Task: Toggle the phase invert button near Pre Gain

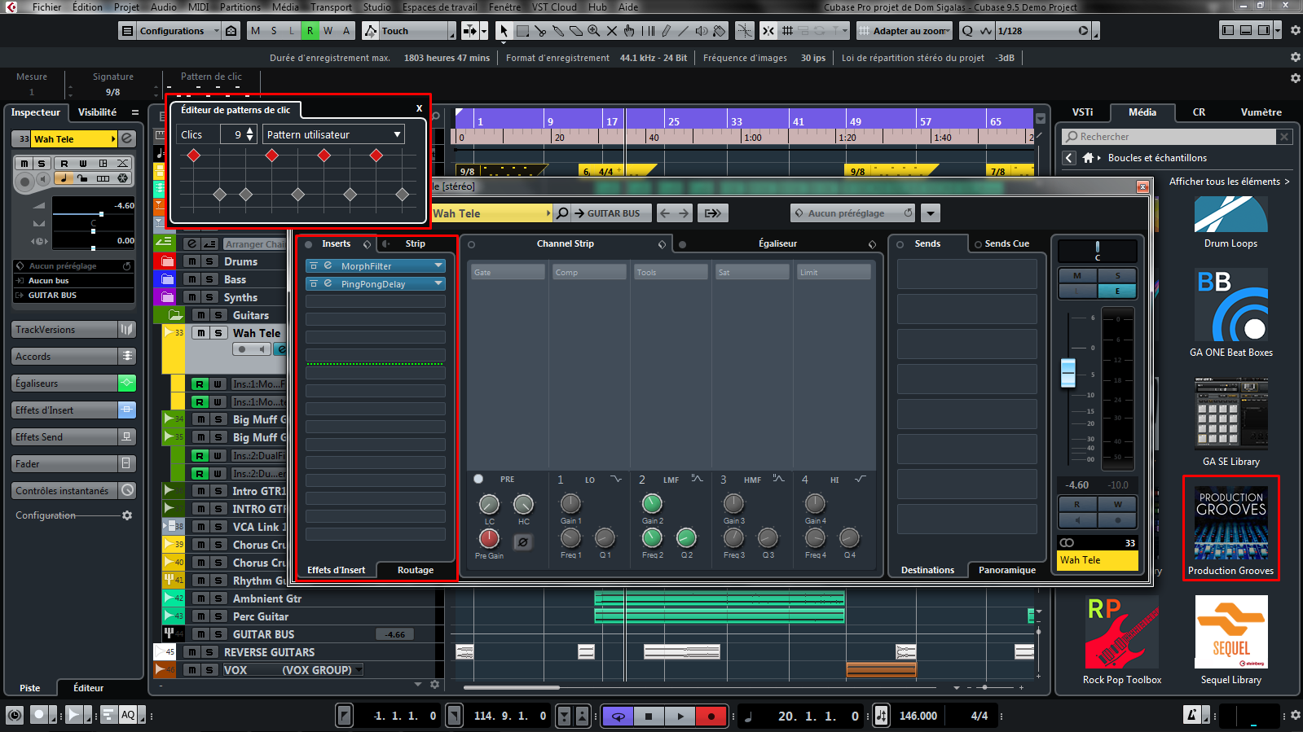Action: tap(523, 541)
